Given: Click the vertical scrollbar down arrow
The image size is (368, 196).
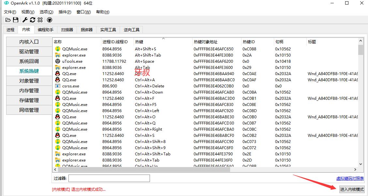Looking at the screenshot, I should pyautogui.click(x=361, y=164).
